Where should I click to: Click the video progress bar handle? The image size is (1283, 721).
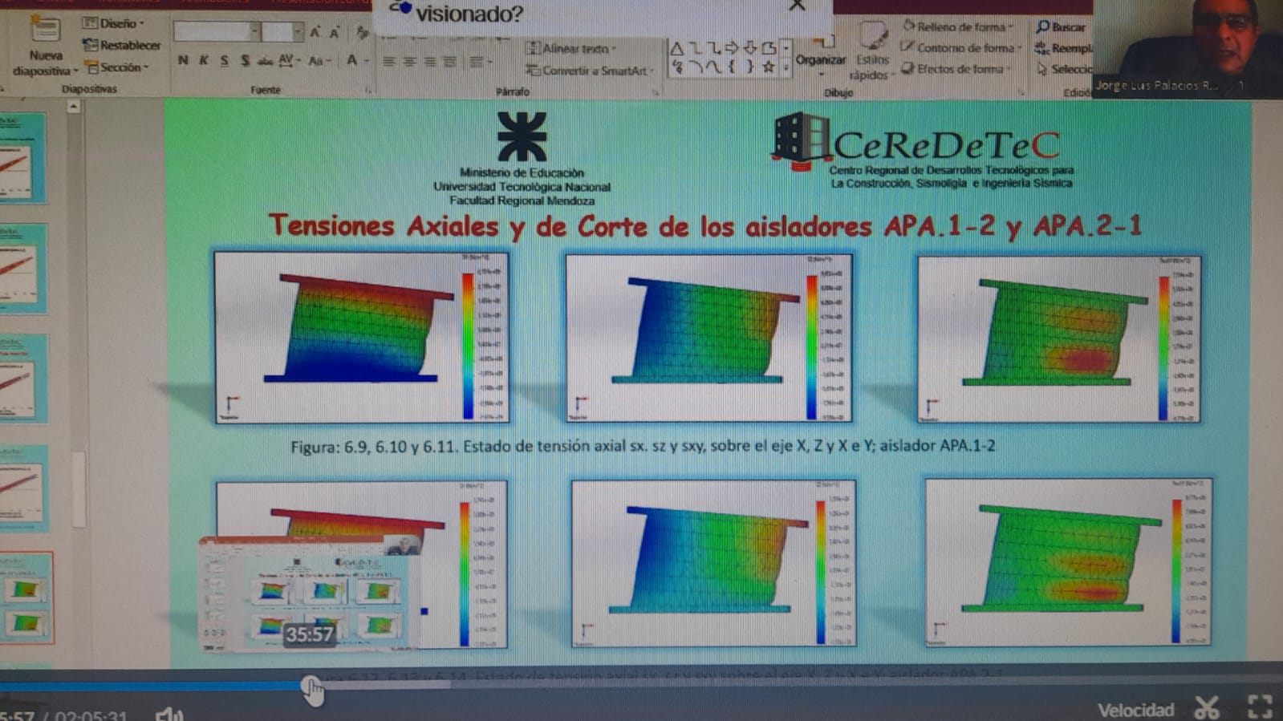coord(311,686)
